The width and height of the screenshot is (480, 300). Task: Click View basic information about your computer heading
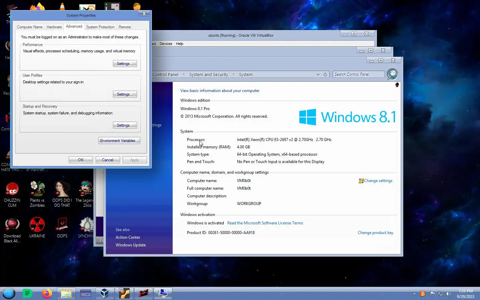[x=220, y=91]
